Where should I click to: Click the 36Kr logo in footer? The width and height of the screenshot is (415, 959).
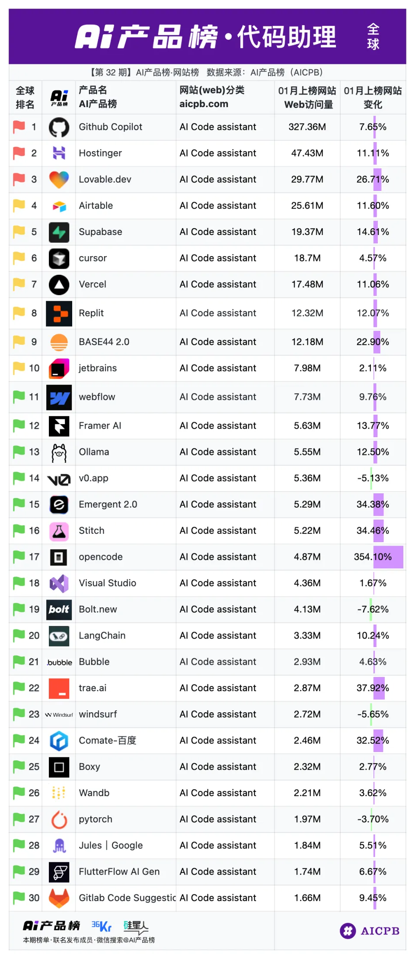click(102, 926)
